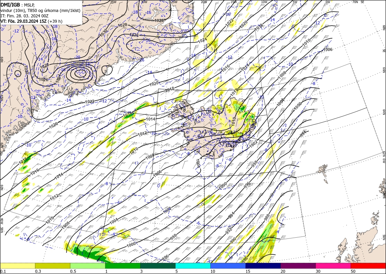
Task: Select the 'VT: Fös. 29.03.2024 15Z (+39 h)' line
Action: pyautogui.click(x=31, y=21)
